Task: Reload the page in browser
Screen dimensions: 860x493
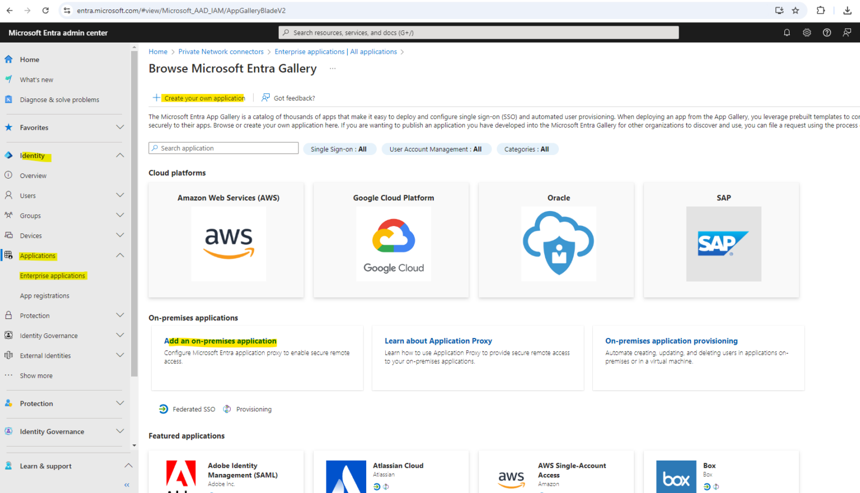Action: (45, 11)
